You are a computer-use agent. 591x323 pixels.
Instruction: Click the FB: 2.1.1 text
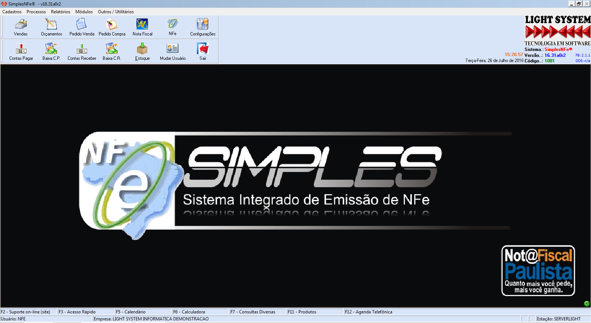[583, 55]
